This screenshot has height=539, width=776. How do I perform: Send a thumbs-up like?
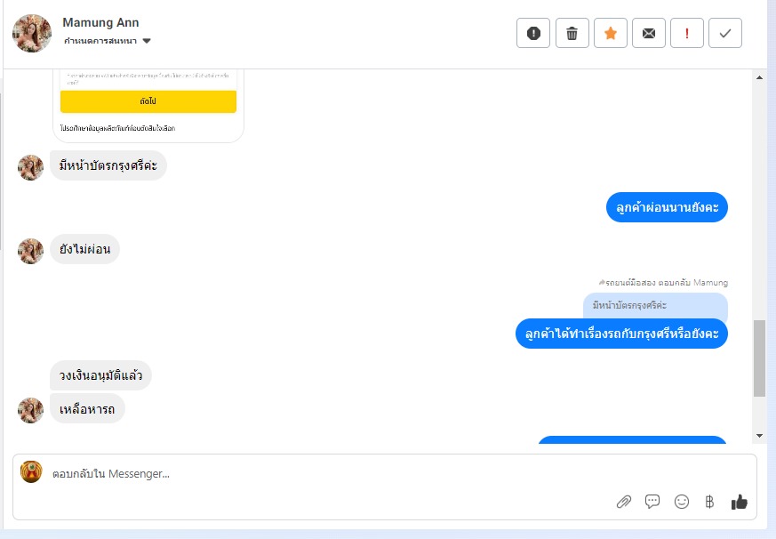739,502
